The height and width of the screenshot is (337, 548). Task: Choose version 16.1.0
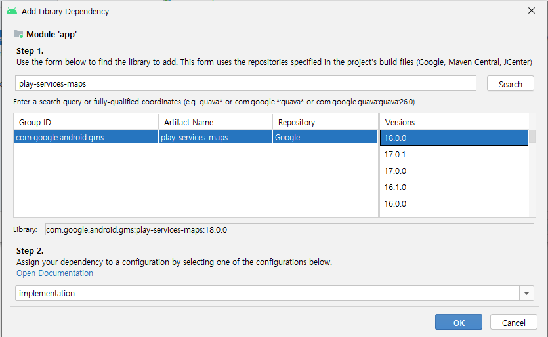(x=454, y=187)
